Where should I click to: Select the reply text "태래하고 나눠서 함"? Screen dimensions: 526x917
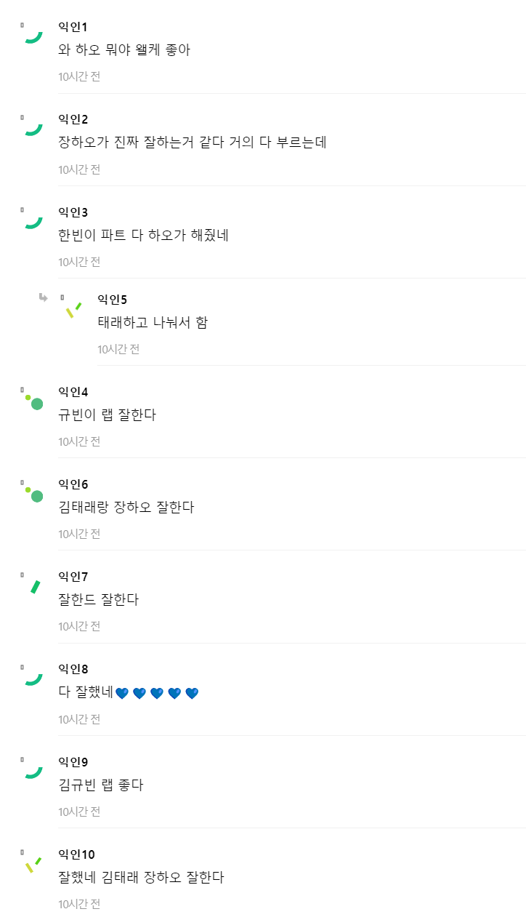(x=153, y=322)
